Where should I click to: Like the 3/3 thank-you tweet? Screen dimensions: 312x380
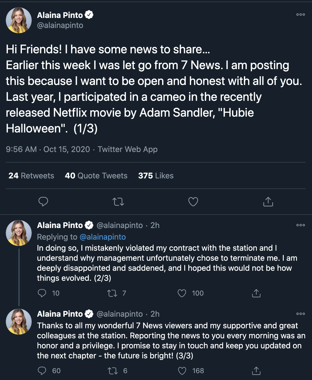point(182,371)
